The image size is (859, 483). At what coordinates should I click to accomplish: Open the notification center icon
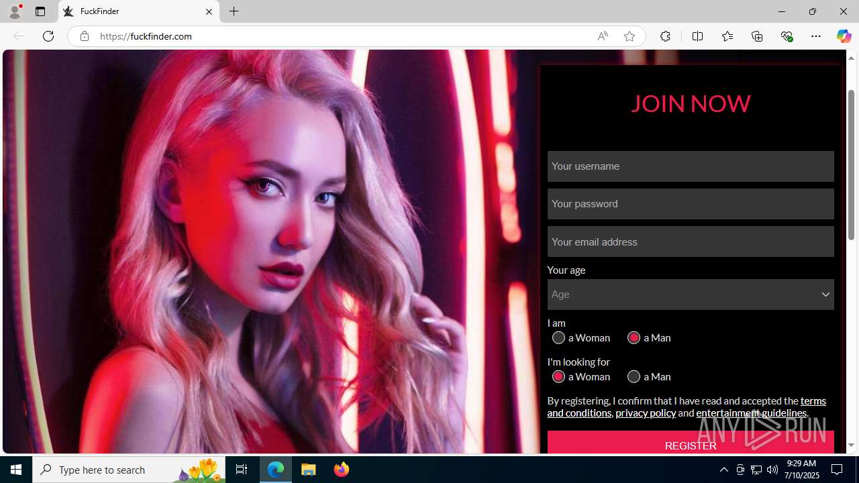838,470
